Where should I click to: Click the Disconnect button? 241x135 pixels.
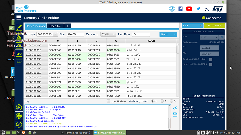pos(215,26)
